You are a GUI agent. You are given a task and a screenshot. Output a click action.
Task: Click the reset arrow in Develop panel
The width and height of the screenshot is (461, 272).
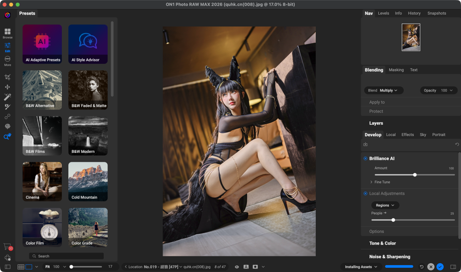(457, 144)
